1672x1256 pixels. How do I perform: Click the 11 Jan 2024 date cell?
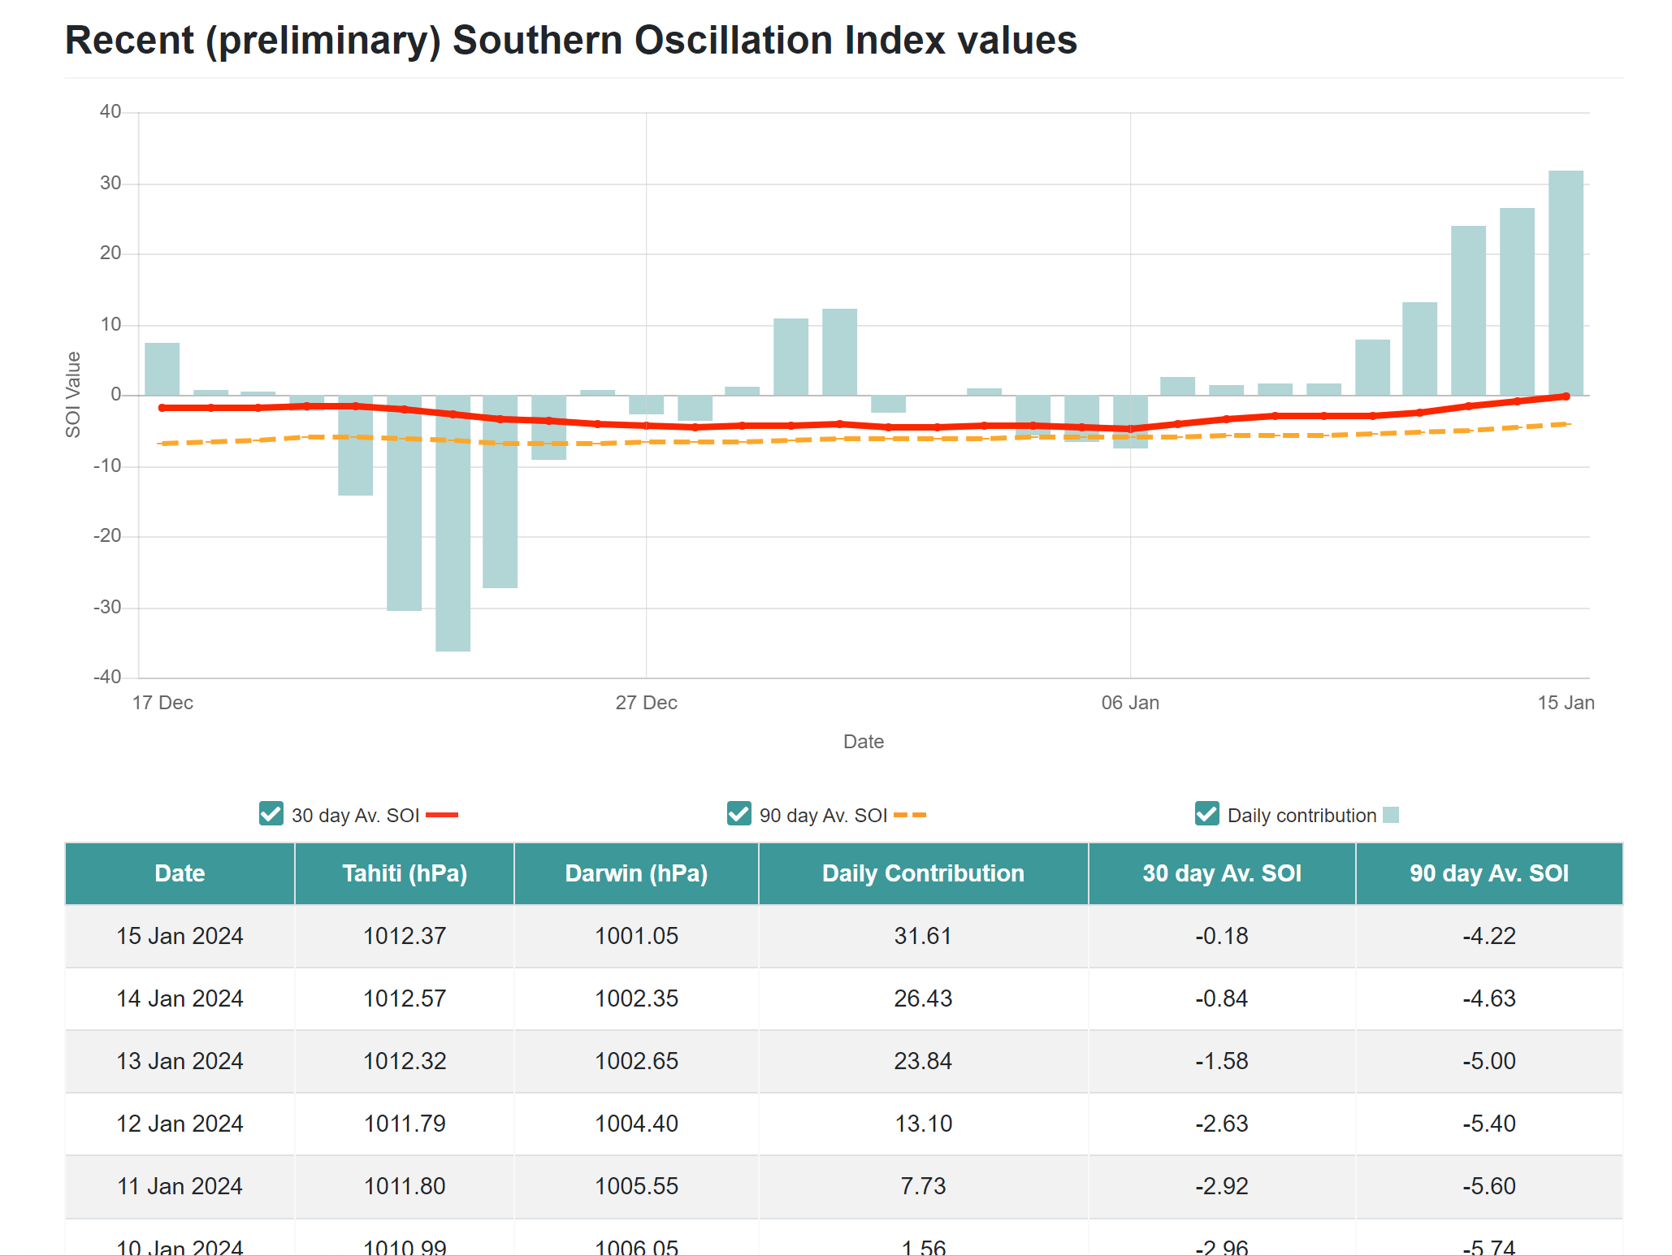tap(180, 1186)
